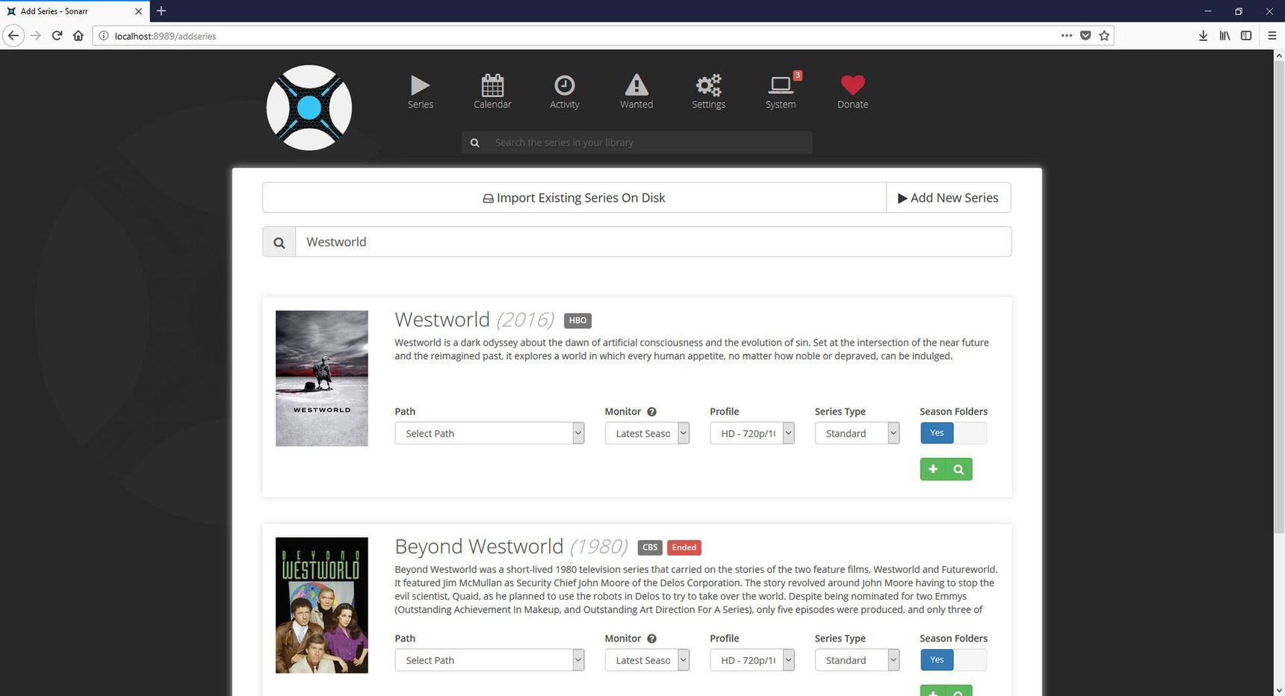This screenshot has height=696, width=1285.
Task: Open the Series page icon
Action: coord(421,85)
